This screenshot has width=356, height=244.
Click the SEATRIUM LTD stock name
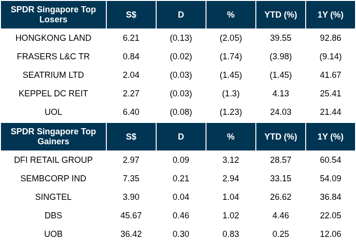coord(53,75)
